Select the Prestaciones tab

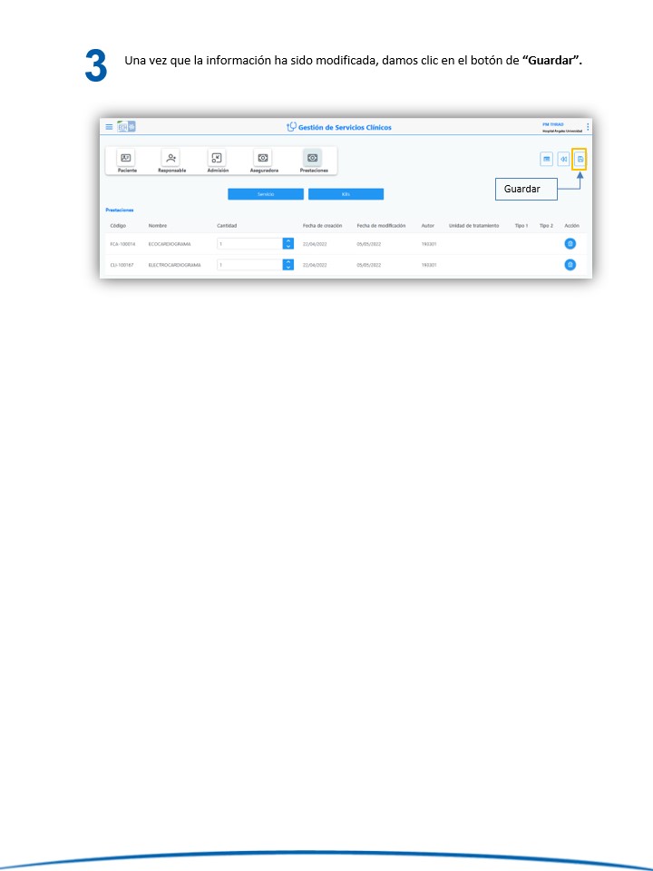click(314, 161)
